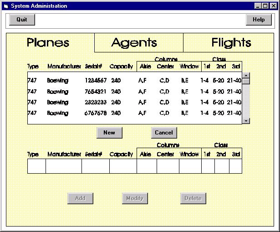This screenshot has height=232, width=280.
Task: Click the Type input field
Action: pyautogui.click(x=36, y=166)
